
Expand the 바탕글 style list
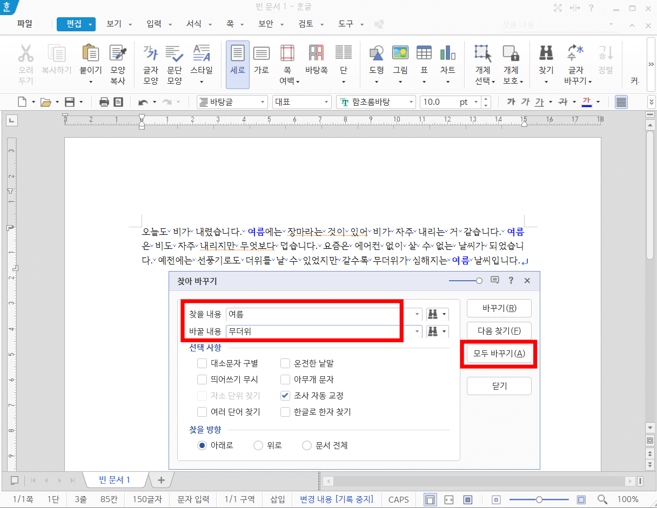pos(264,101)
